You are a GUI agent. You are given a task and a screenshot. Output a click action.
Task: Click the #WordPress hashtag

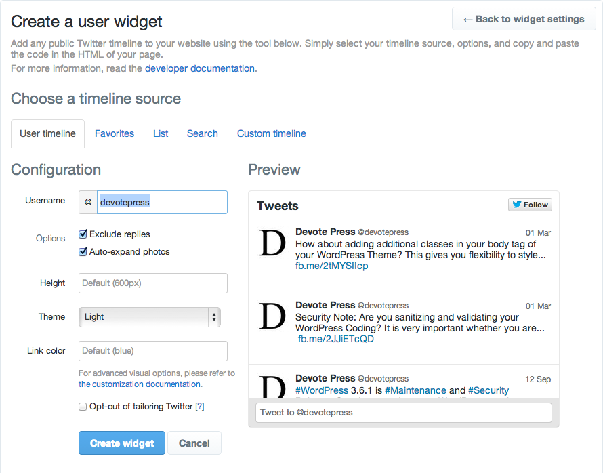point(322,390)
